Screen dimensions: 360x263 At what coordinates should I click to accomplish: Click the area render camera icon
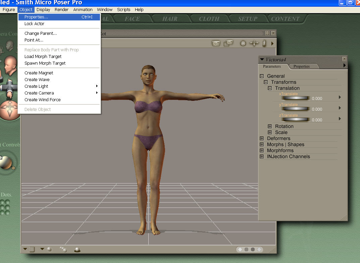229,43
